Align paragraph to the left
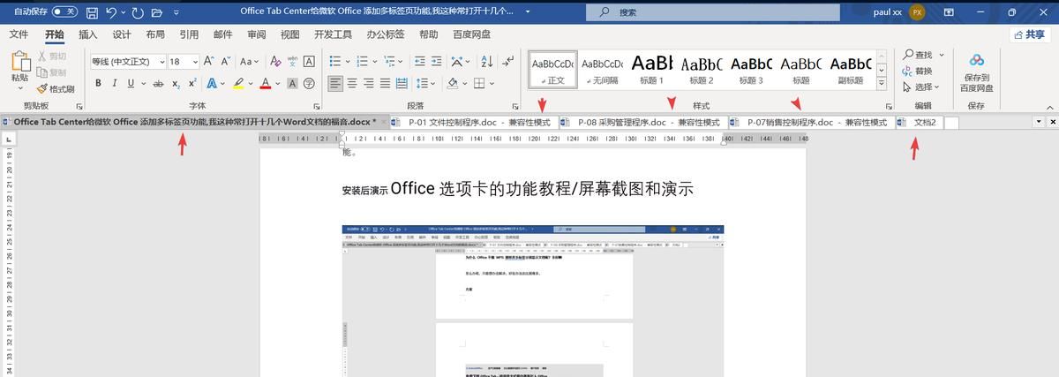Viewport: 1059px width, 377px height. [335, 83]
